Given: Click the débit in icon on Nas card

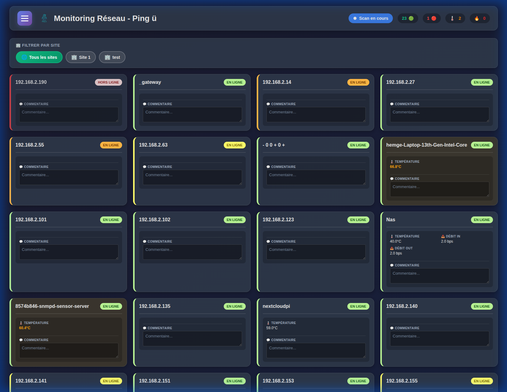Looking at the screenshot, I should (442, 236).
